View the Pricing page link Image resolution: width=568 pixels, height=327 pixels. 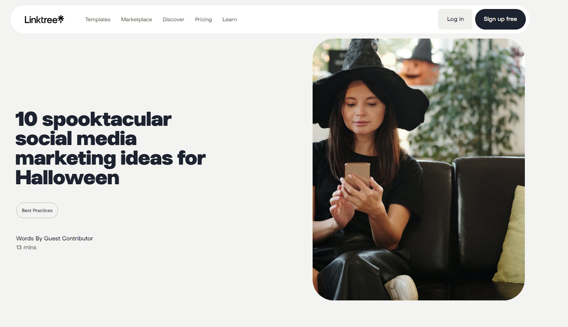[x=203, y=20]
